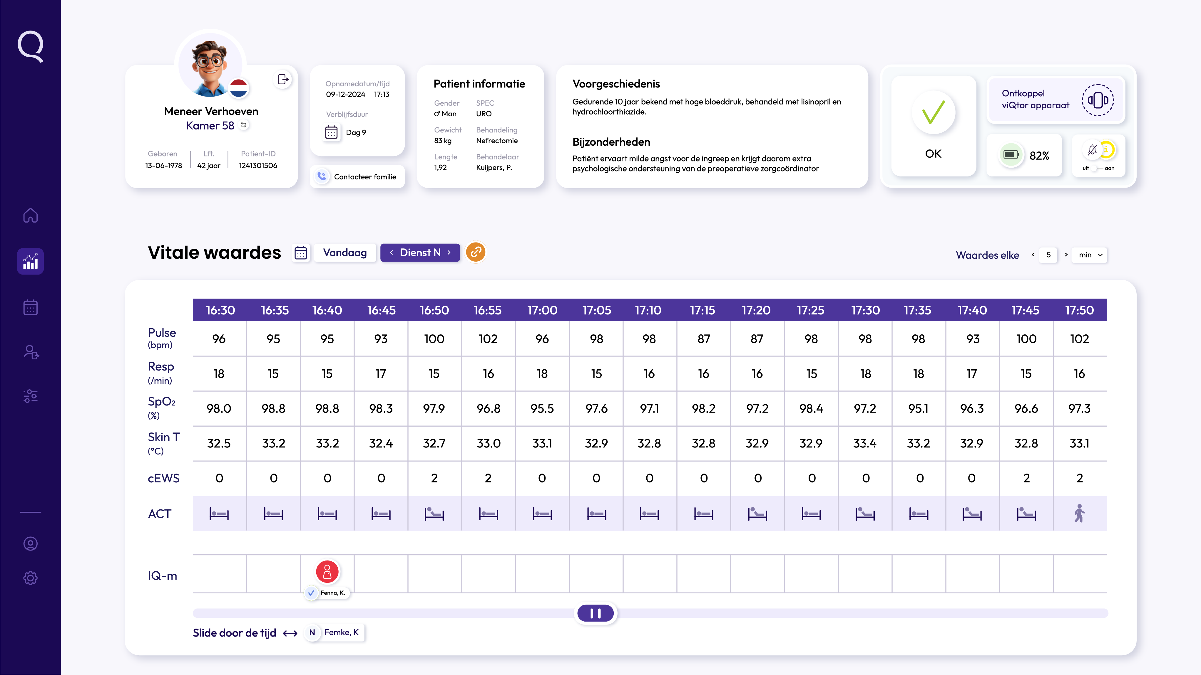Toggle the alarm mute uit/aan switch
Screen dimensions: 1201x675
[1097, 168]
